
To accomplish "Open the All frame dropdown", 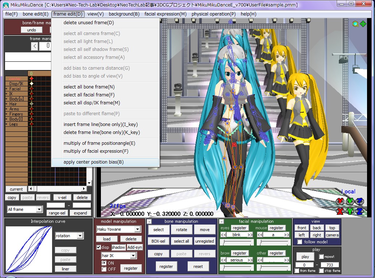I will click(39, 209).
